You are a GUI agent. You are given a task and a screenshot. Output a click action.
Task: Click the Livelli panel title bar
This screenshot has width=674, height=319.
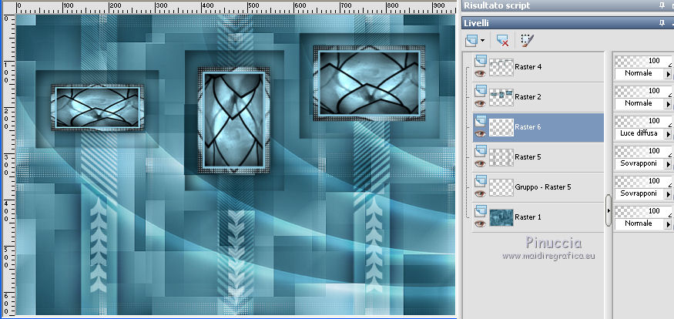tap(568, 23)
